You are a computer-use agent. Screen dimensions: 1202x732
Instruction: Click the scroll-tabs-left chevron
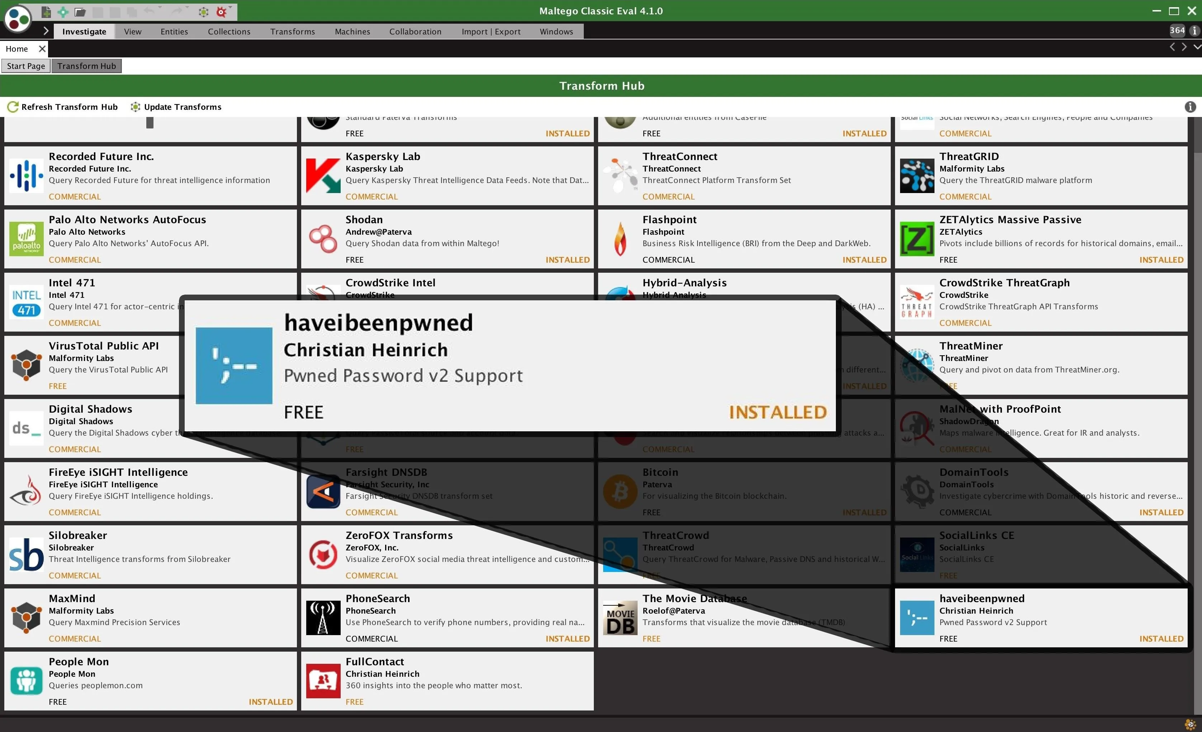coord(1172,47)
